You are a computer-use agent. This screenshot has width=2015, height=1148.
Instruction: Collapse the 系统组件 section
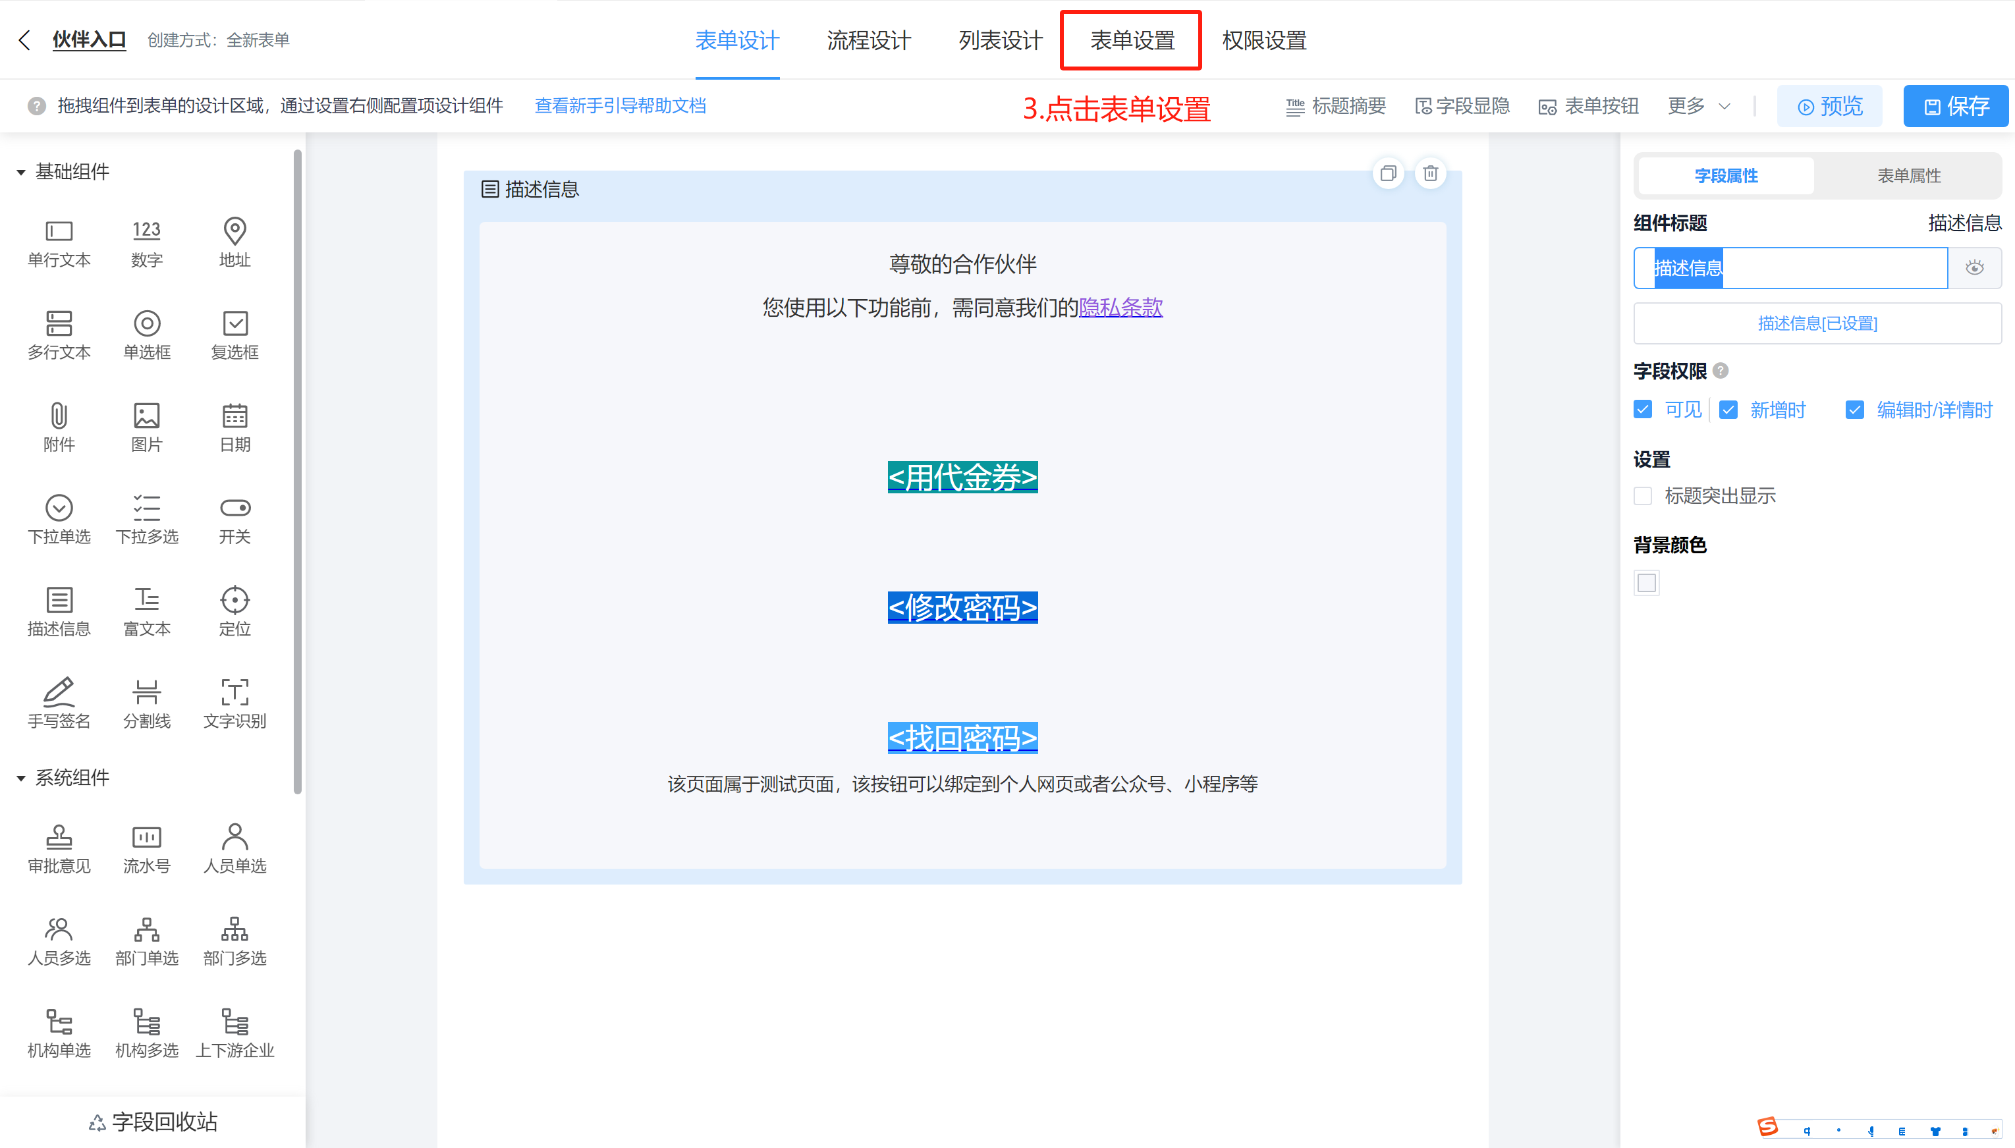click(21, 777)
